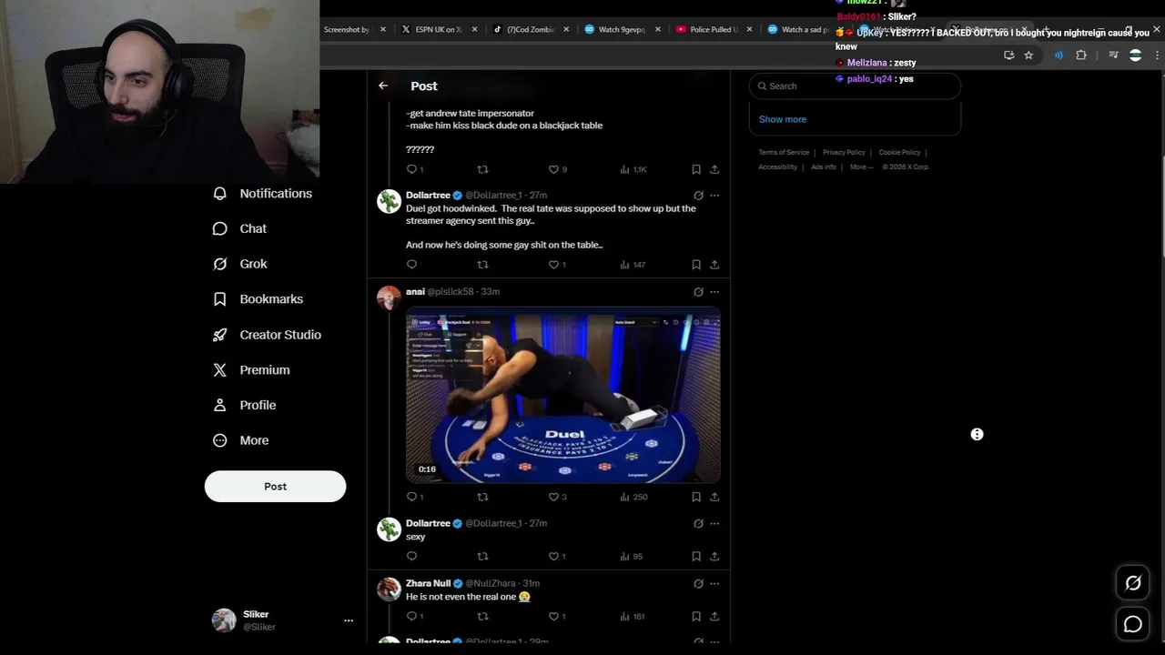1165x655 pixels.
Task: Open the Accessibility footer link
Action: pyautogui.click(x=777, y=166)
